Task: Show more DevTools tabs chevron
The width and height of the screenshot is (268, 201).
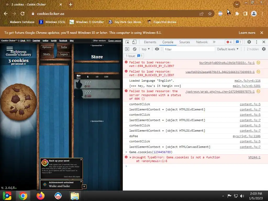Action: 214,42
